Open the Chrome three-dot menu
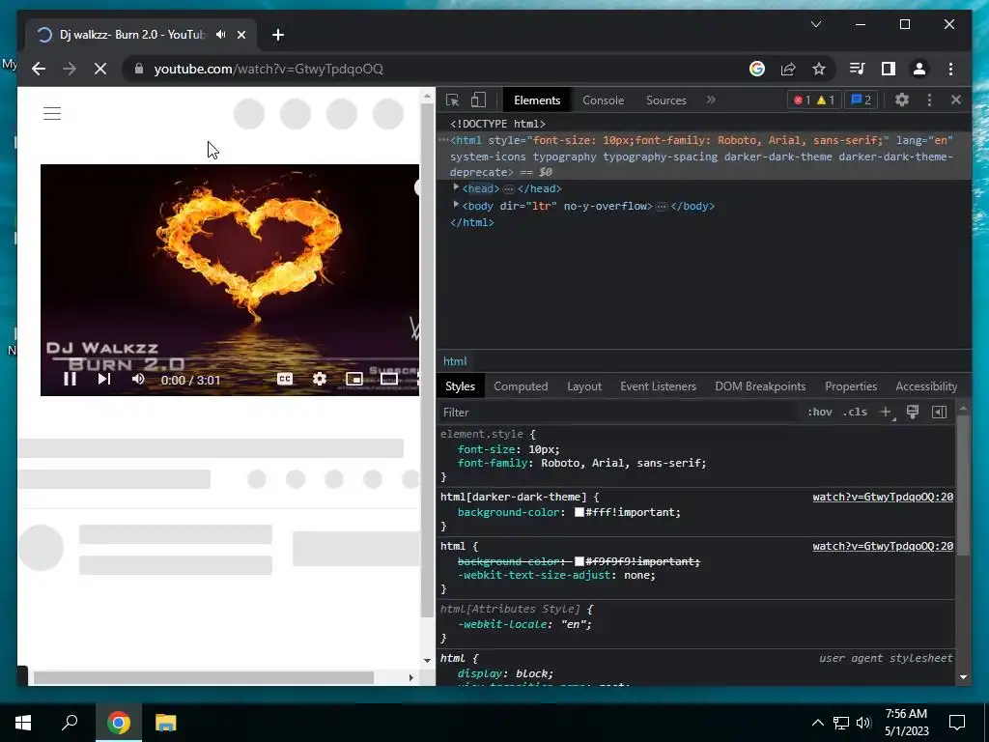 (x=950, y=69)
